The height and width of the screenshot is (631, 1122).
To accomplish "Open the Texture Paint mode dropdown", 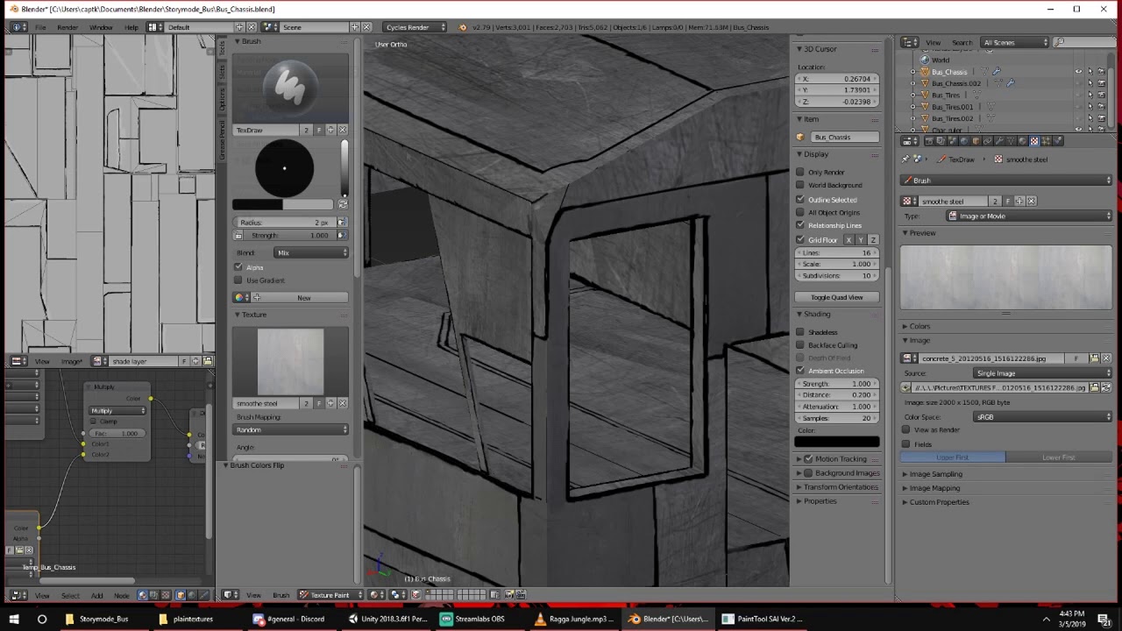I will pyautogui.click(x=330, y=595).
